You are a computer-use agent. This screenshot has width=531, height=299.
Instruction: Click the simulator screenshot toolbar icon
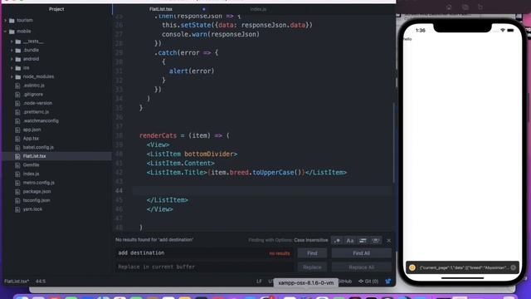(x=465, y=7)
